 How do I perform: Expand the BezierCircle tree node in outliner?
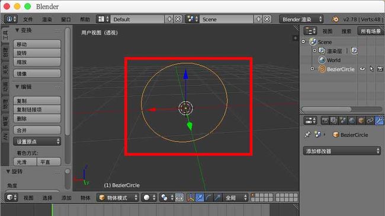pyautogui.click(x=312, y=69)
